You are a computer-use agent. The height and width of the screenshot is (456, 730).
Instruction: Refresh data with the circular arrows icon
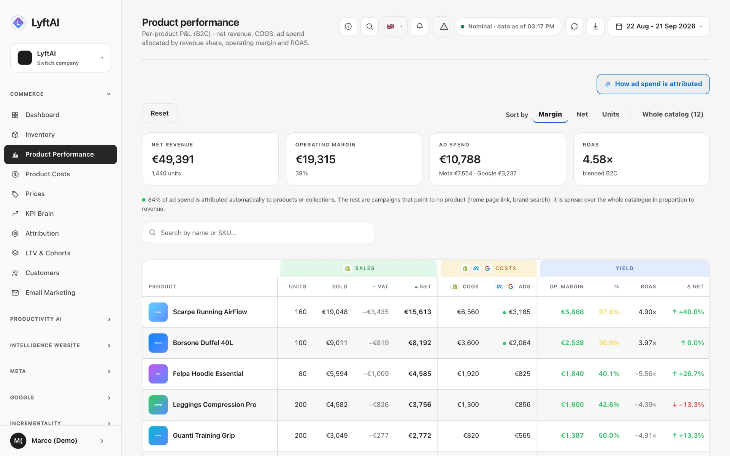(x=574, y=26)
